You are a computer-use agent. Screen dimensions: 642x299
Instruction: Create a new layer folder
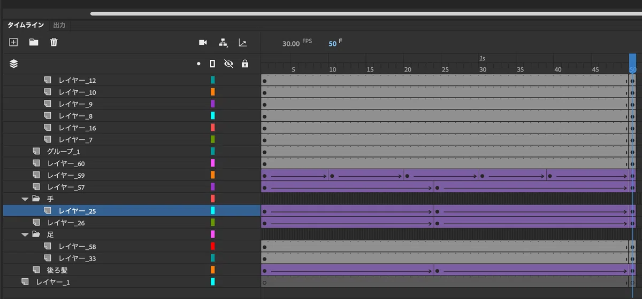34,42
